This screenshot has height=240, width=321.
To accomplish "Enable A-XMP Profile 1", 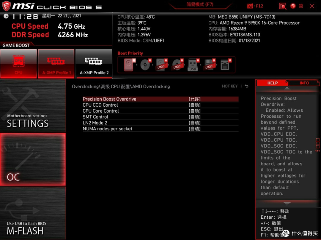I will [56, 63].
